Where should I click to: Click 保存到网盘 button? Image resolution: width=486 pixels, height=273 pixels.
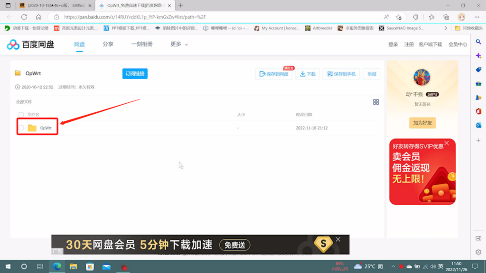tap(274, 74)
